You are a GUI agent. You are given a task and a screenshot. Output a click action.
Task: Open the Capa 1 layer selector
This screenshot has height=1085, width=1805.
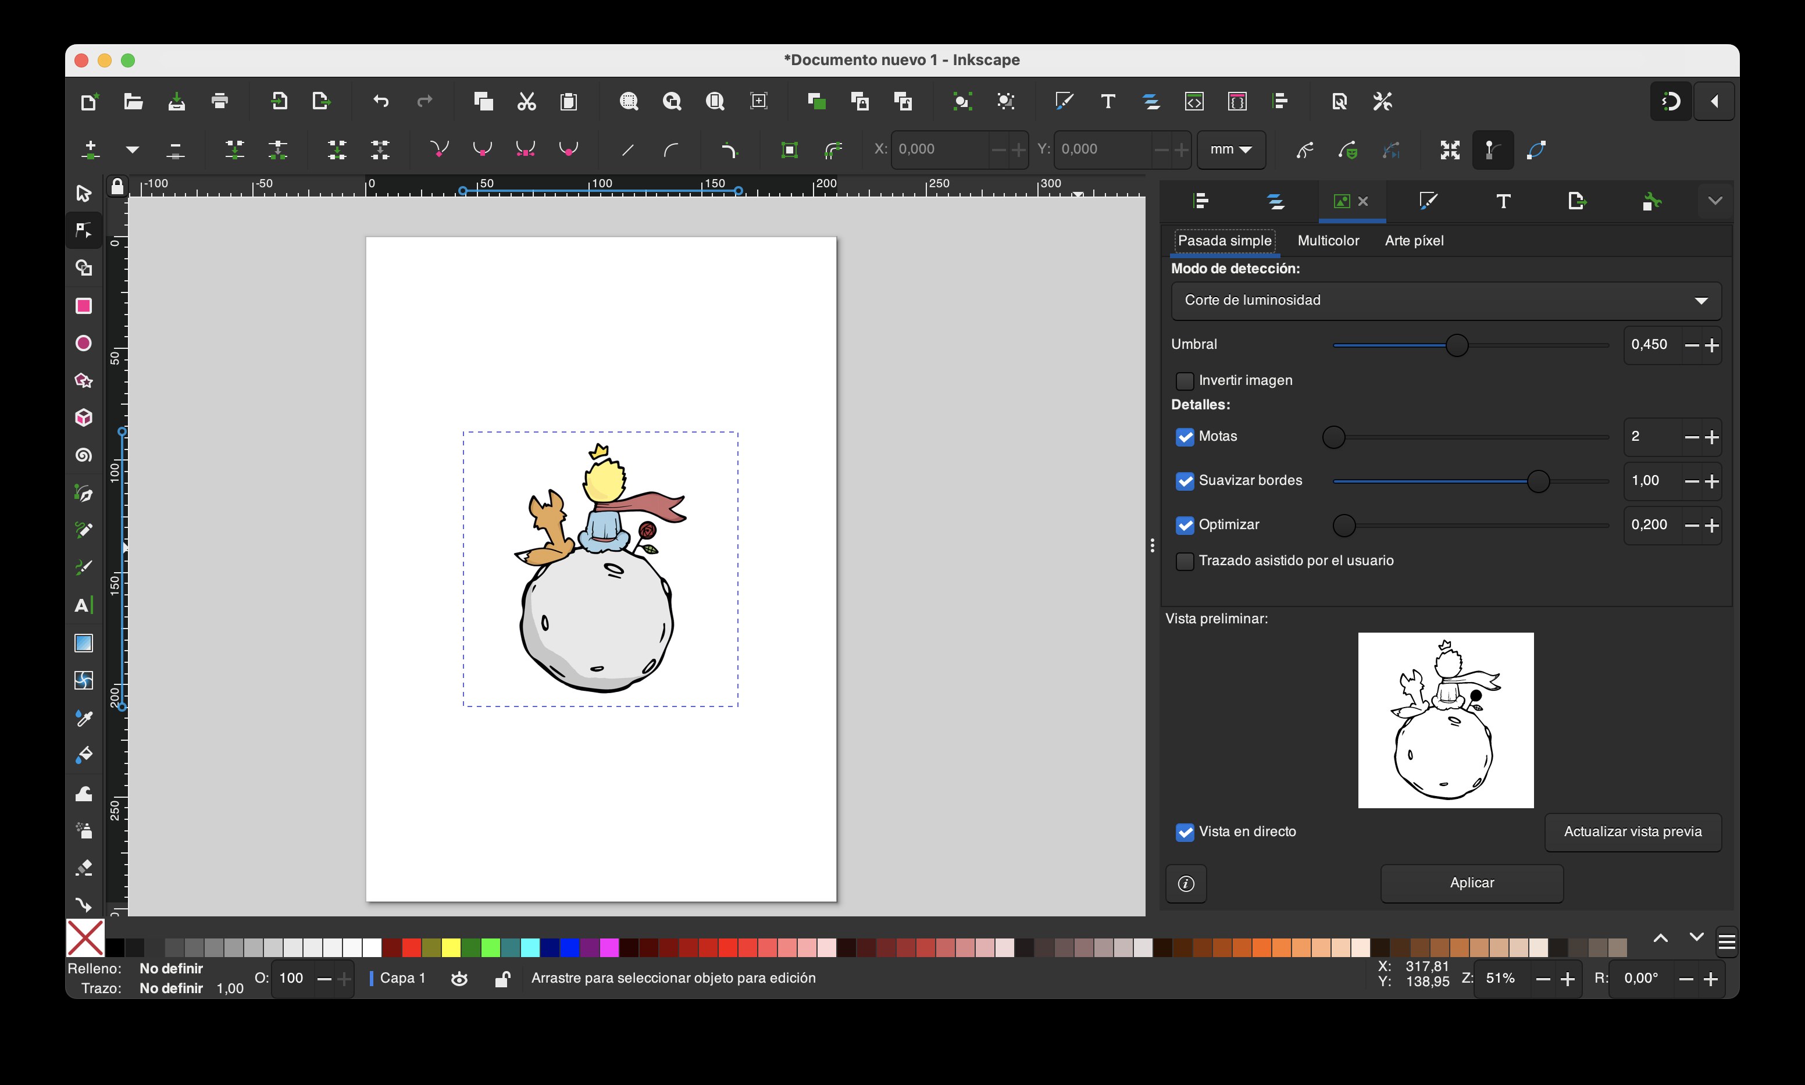(x=398, y=978)
